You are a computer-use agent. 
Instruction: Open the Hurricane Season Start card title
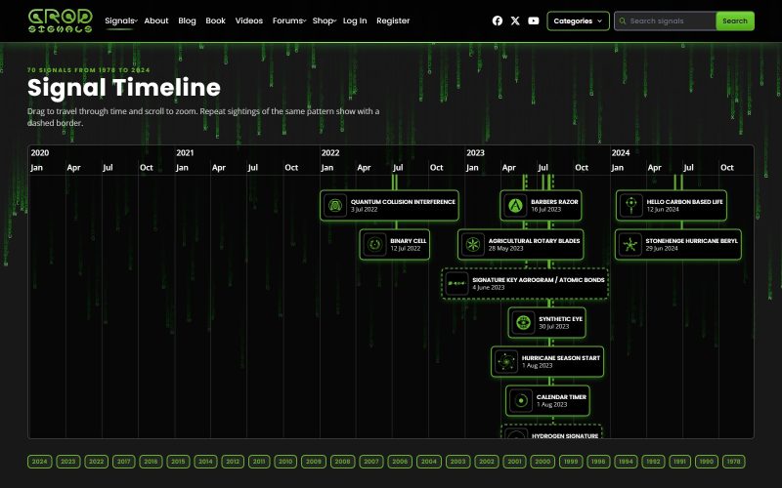click(561, 358)
